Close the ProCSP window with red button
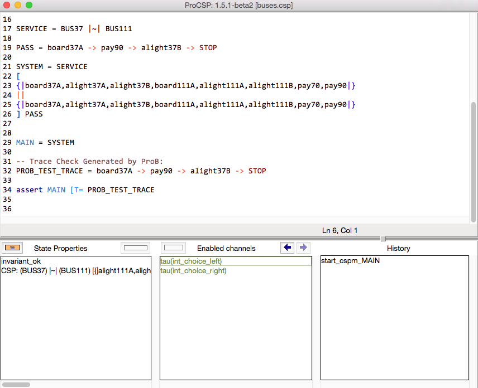This screenshot has width=478, height=388. 7,5
